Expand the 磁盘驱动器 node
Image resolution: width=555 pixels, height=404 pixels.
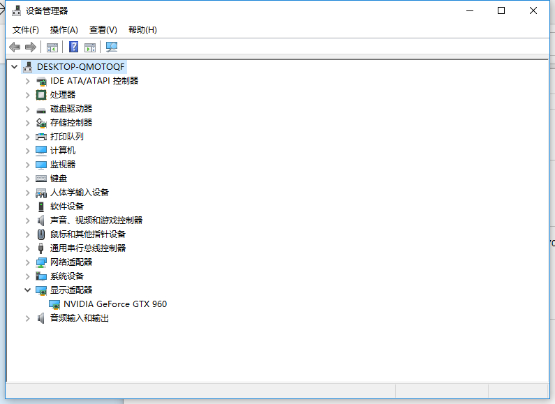click(28, 109)
